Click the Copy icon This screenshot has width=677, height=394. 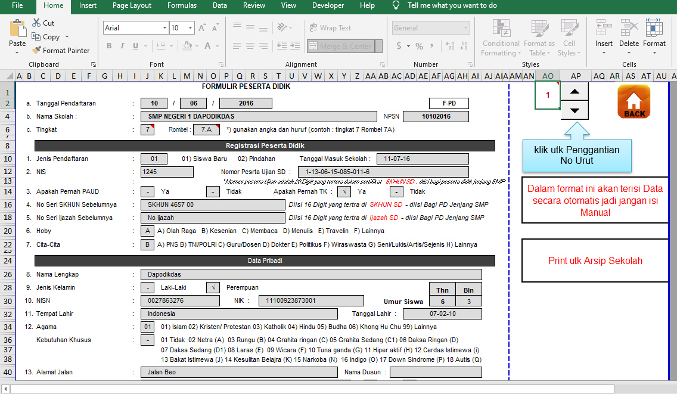(x=36, y=37)
